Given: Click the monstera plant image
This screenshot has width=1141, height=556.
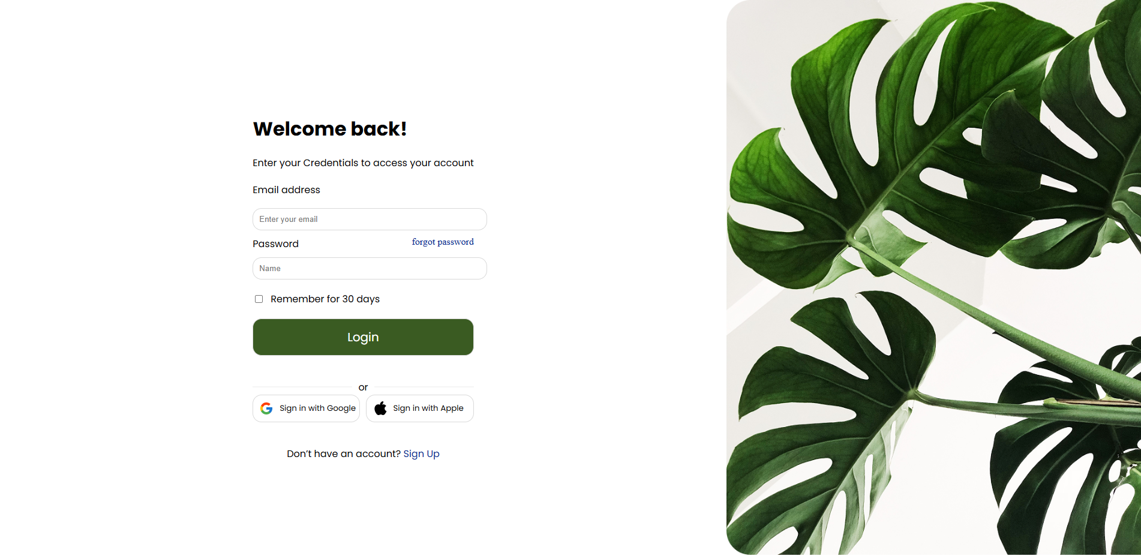Looking at the screenshot, I should [x=933, y=277].
